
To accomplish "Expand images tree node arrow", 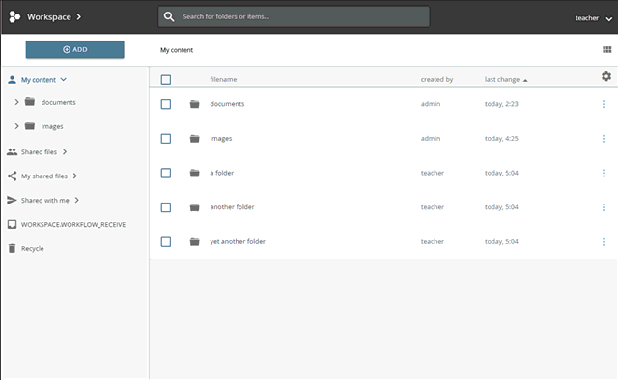I will pos(16,126).
